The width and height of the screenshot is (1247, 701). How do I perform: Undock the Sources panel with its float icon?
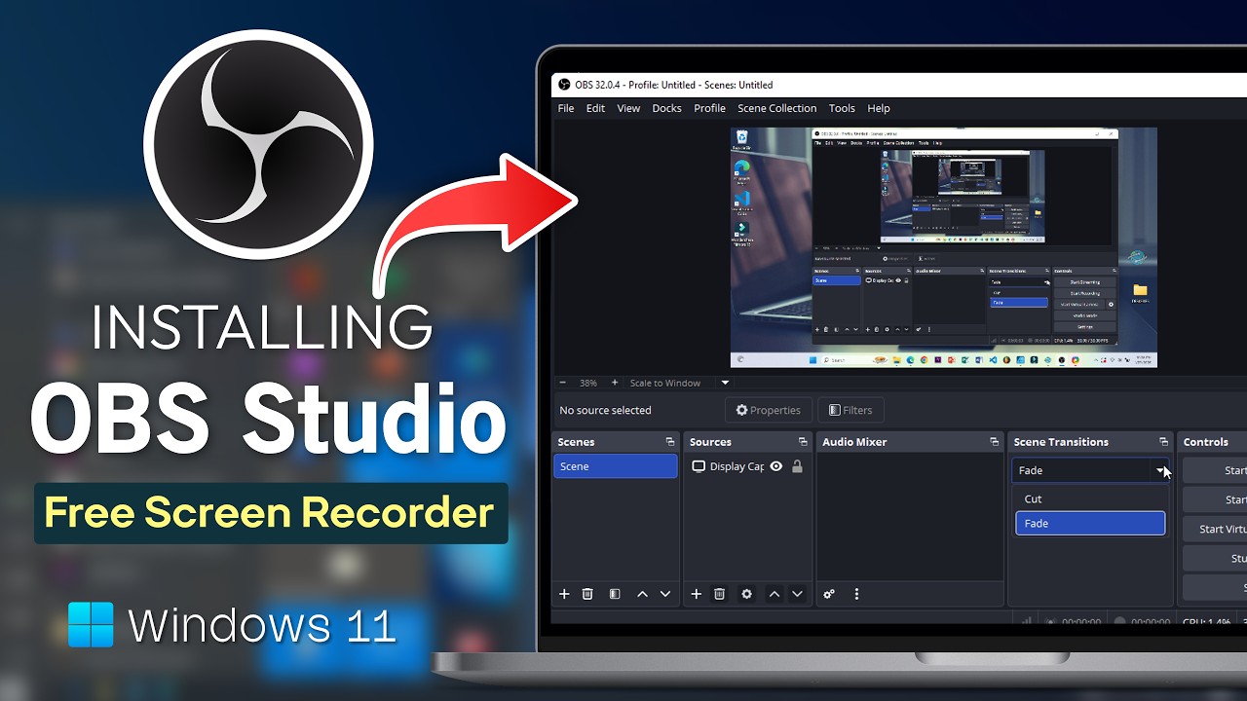pos(803,442)
